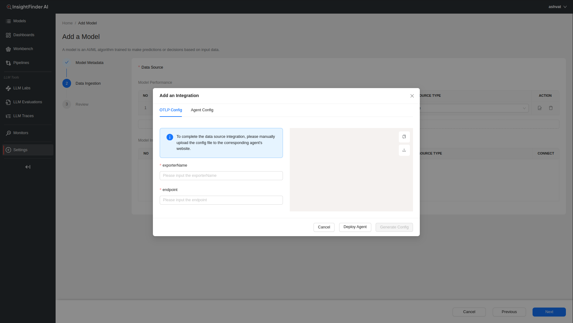Viewport: 573px width, 323px height.
Task: Click the copy config icon
Action: click(404, 137)
